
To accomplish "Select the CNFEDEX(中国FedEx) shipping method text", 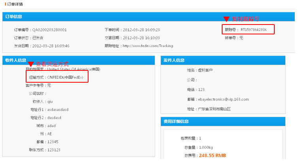I will tap(68, 78).
